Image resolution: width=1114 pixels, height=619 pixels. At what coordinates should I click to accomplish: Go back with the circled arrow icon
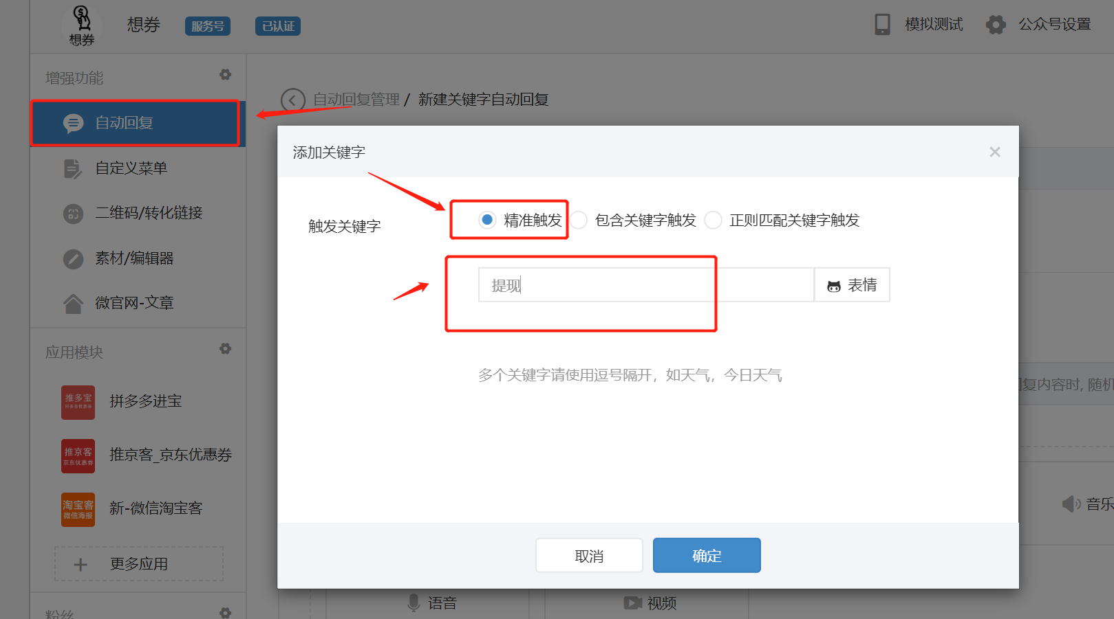[292, 100]
